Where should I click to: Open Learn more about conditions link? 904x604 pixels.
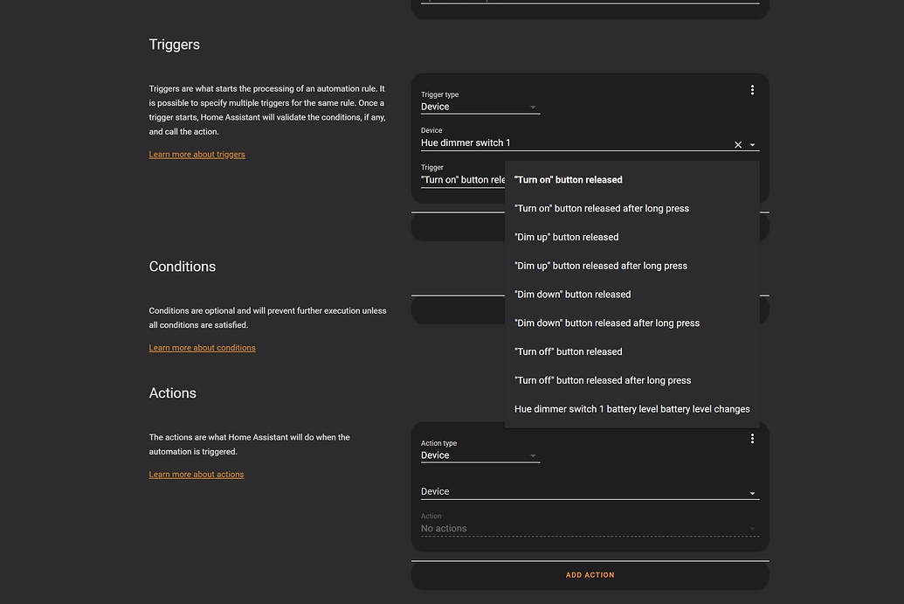click(203, 348)
